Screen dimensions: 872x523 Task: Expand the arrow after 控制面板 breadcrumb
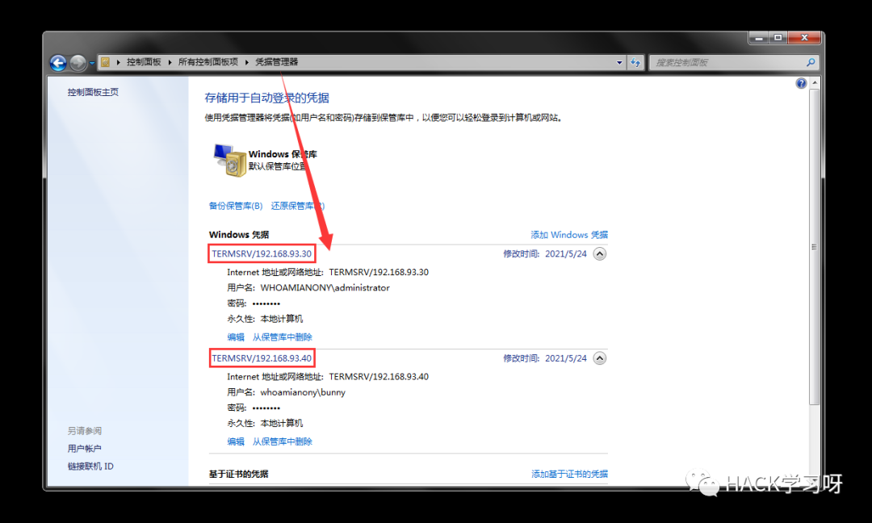pyautogui.click(x=170, y=62)
